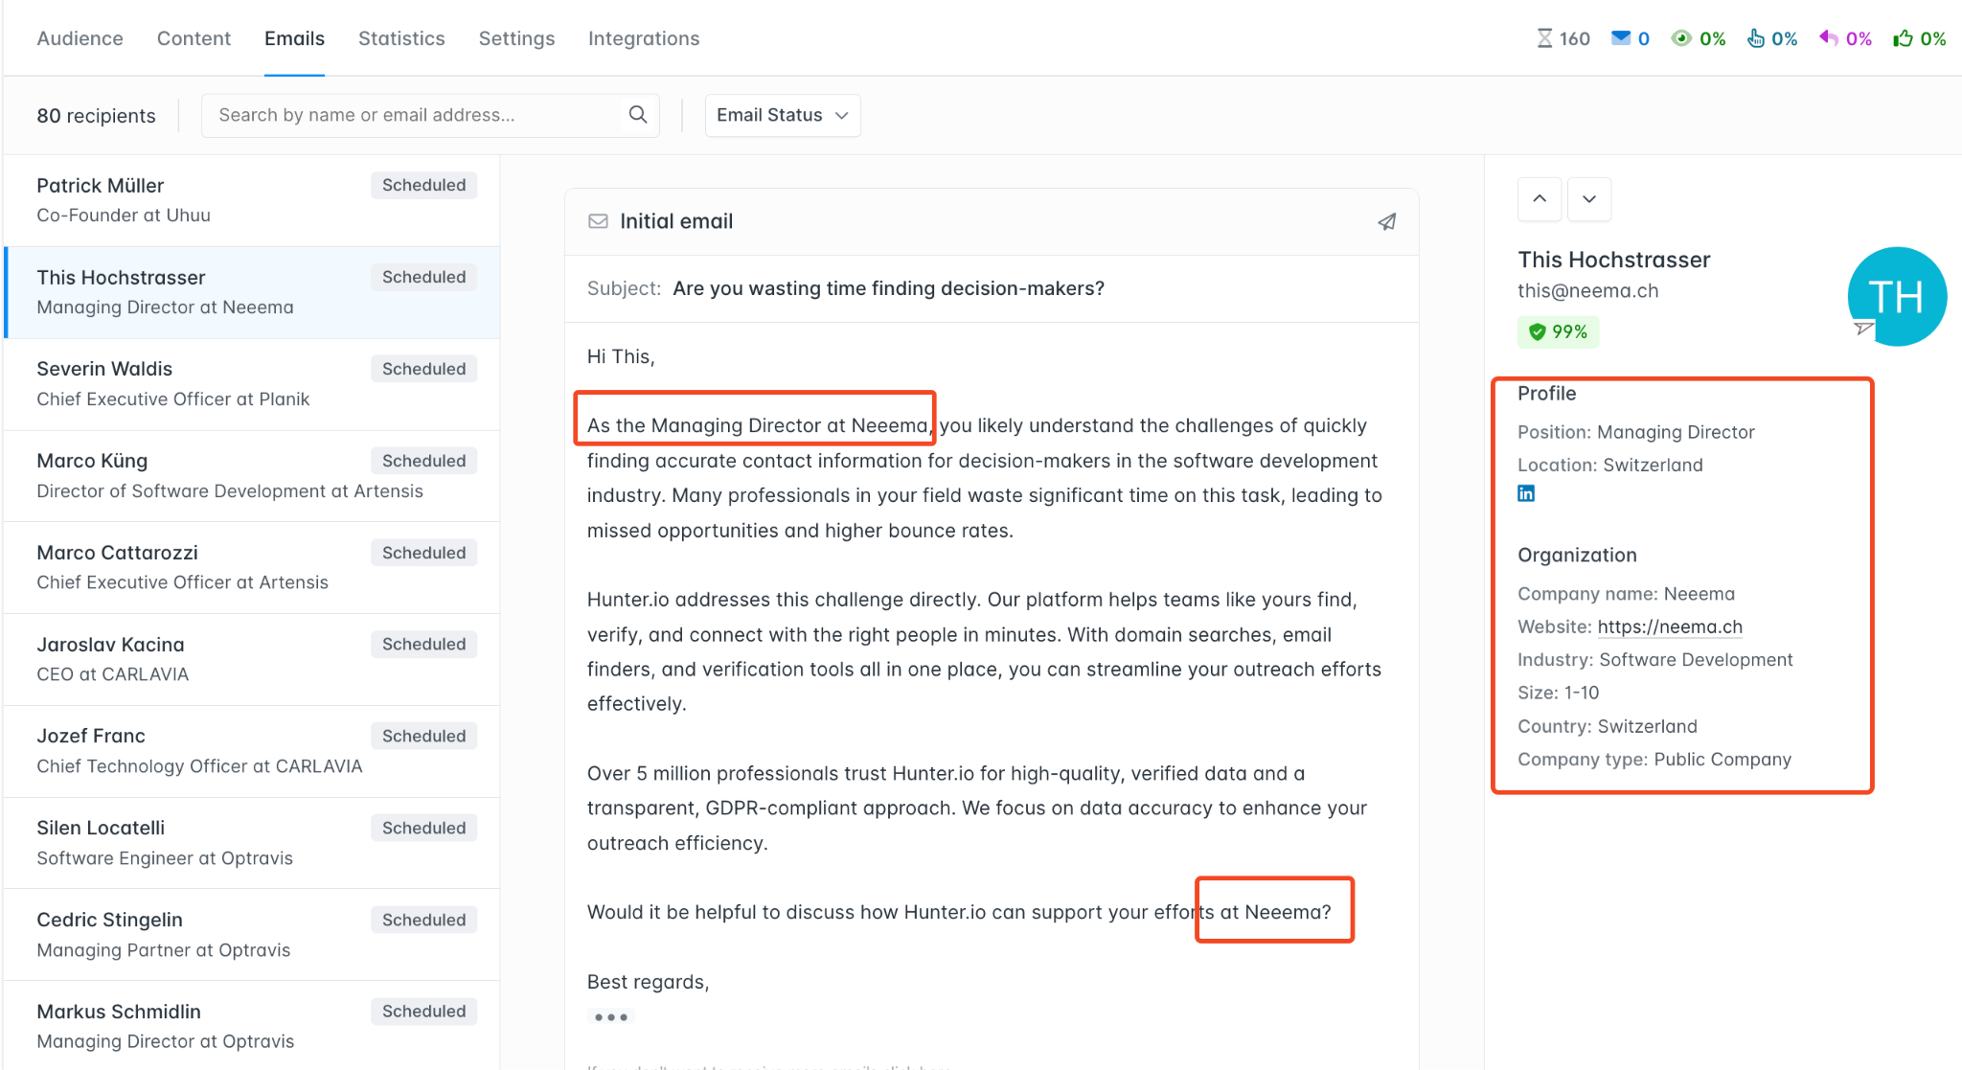Viewport: 1962px width, 1070px height.
Task: Open the LinkedIn profile icon
Action: point(1526,493)
